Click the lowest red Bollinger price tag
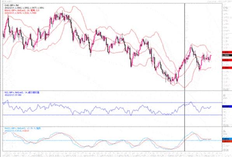This screenshot has width=232, height=157. (227, 68)
